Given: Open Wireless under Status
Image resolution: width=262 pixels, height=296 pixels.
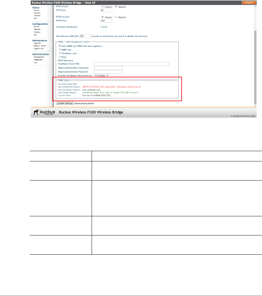Looking at the screenshot, I should 37,16.
